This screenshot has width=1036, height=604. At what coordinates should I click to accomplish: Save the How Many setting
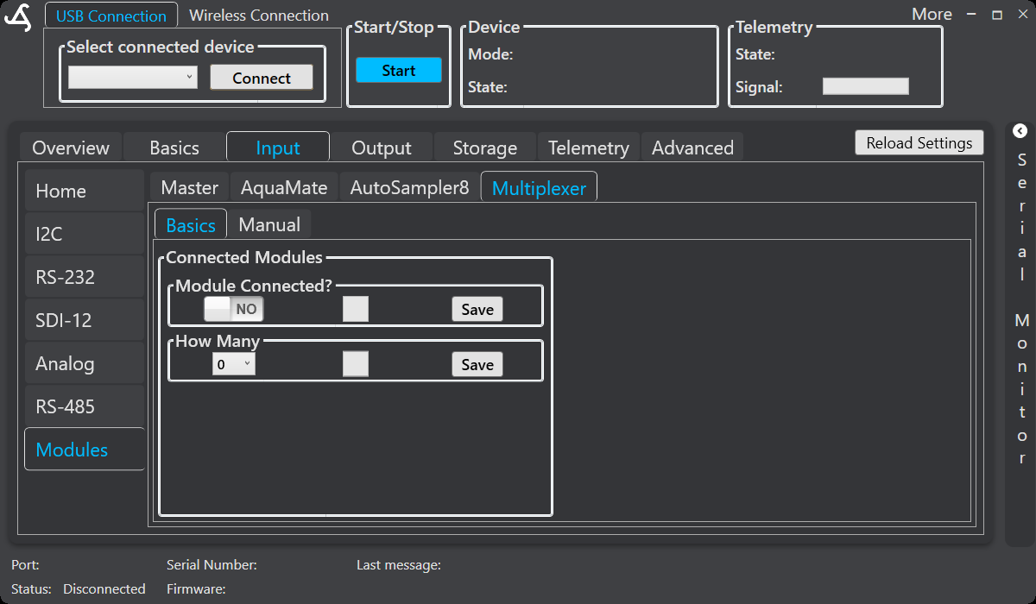click(x=477, y=365)
